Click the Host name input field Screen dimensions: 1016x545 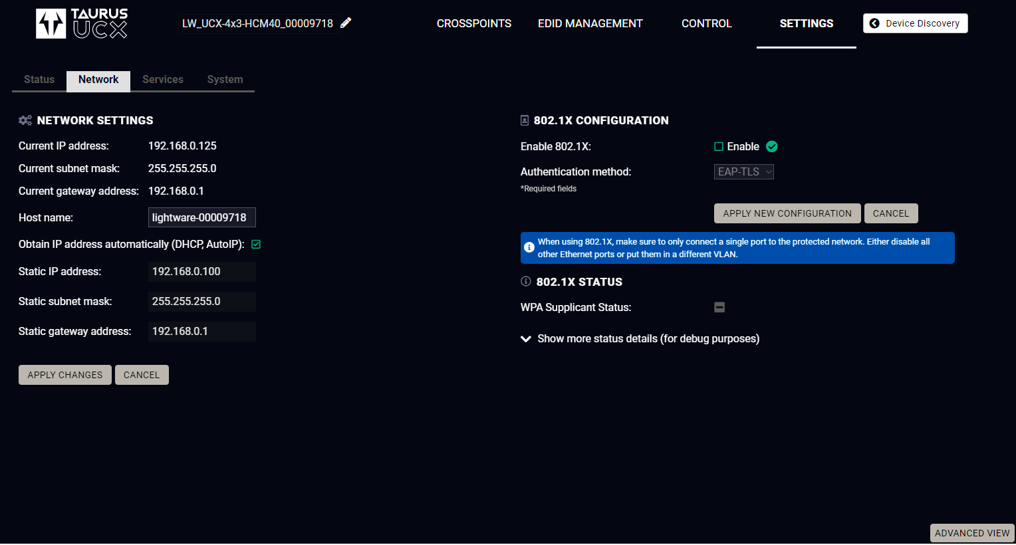pyautogui.click(x=201, y=217)
